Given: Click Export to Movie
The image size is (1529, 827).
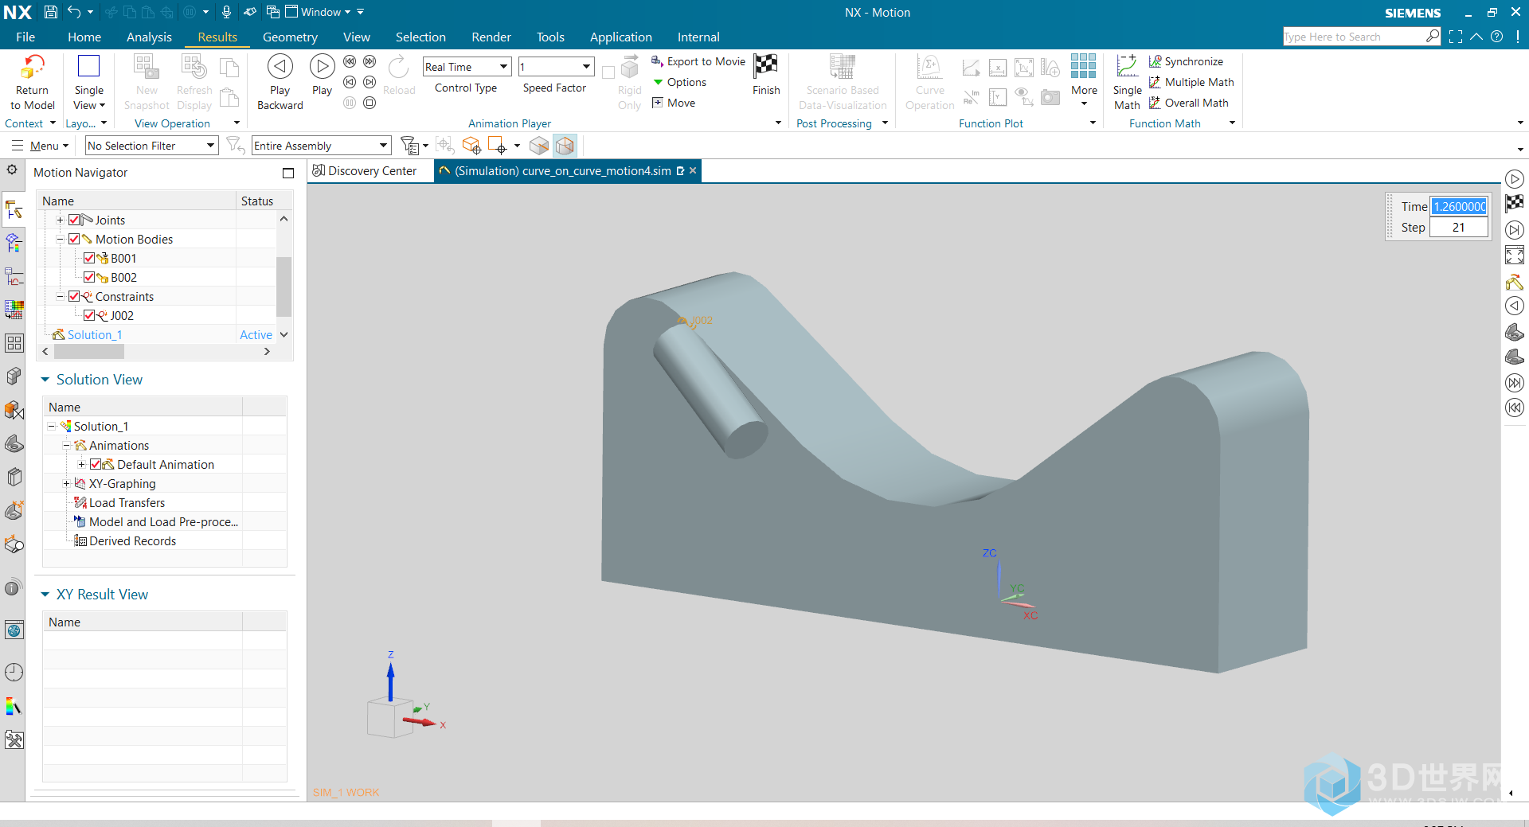Looking at the screenshot, I should (698, 61).
